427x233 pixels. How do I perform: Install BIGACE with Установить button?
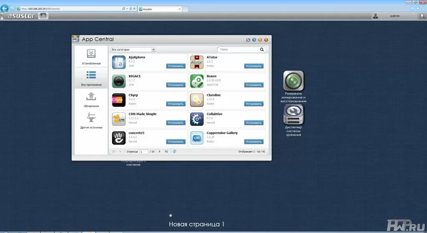pos(176,85)
